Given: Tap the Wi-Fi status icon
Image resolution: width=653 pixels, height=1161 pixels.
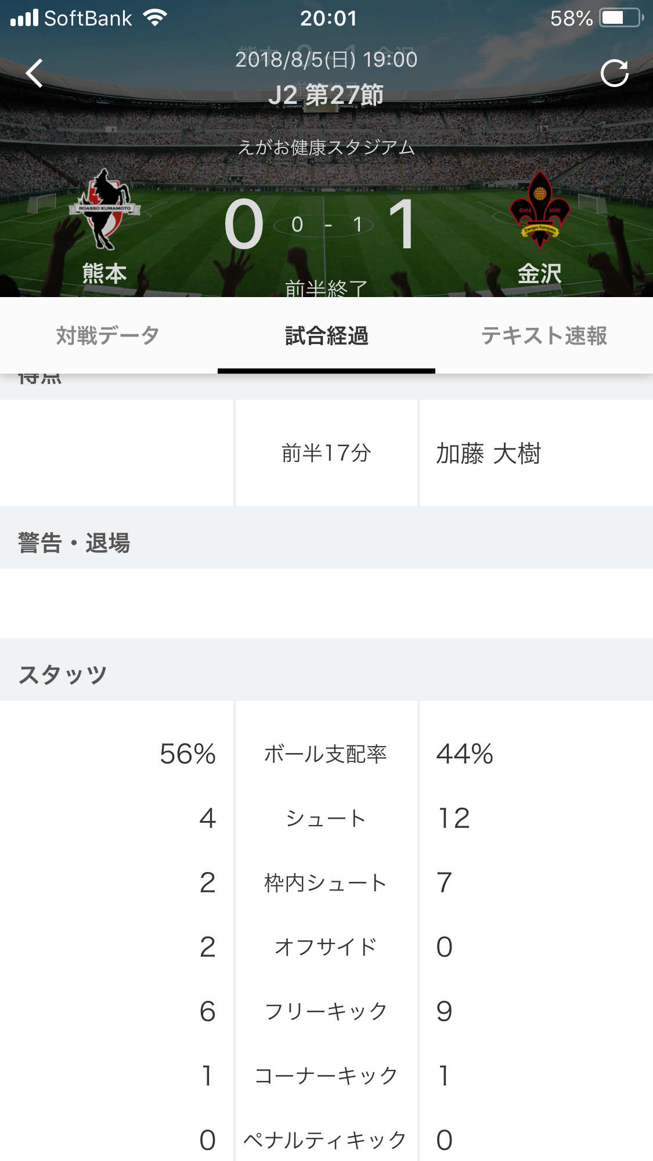Looking at the screenshot, I should tap(155, 18).
